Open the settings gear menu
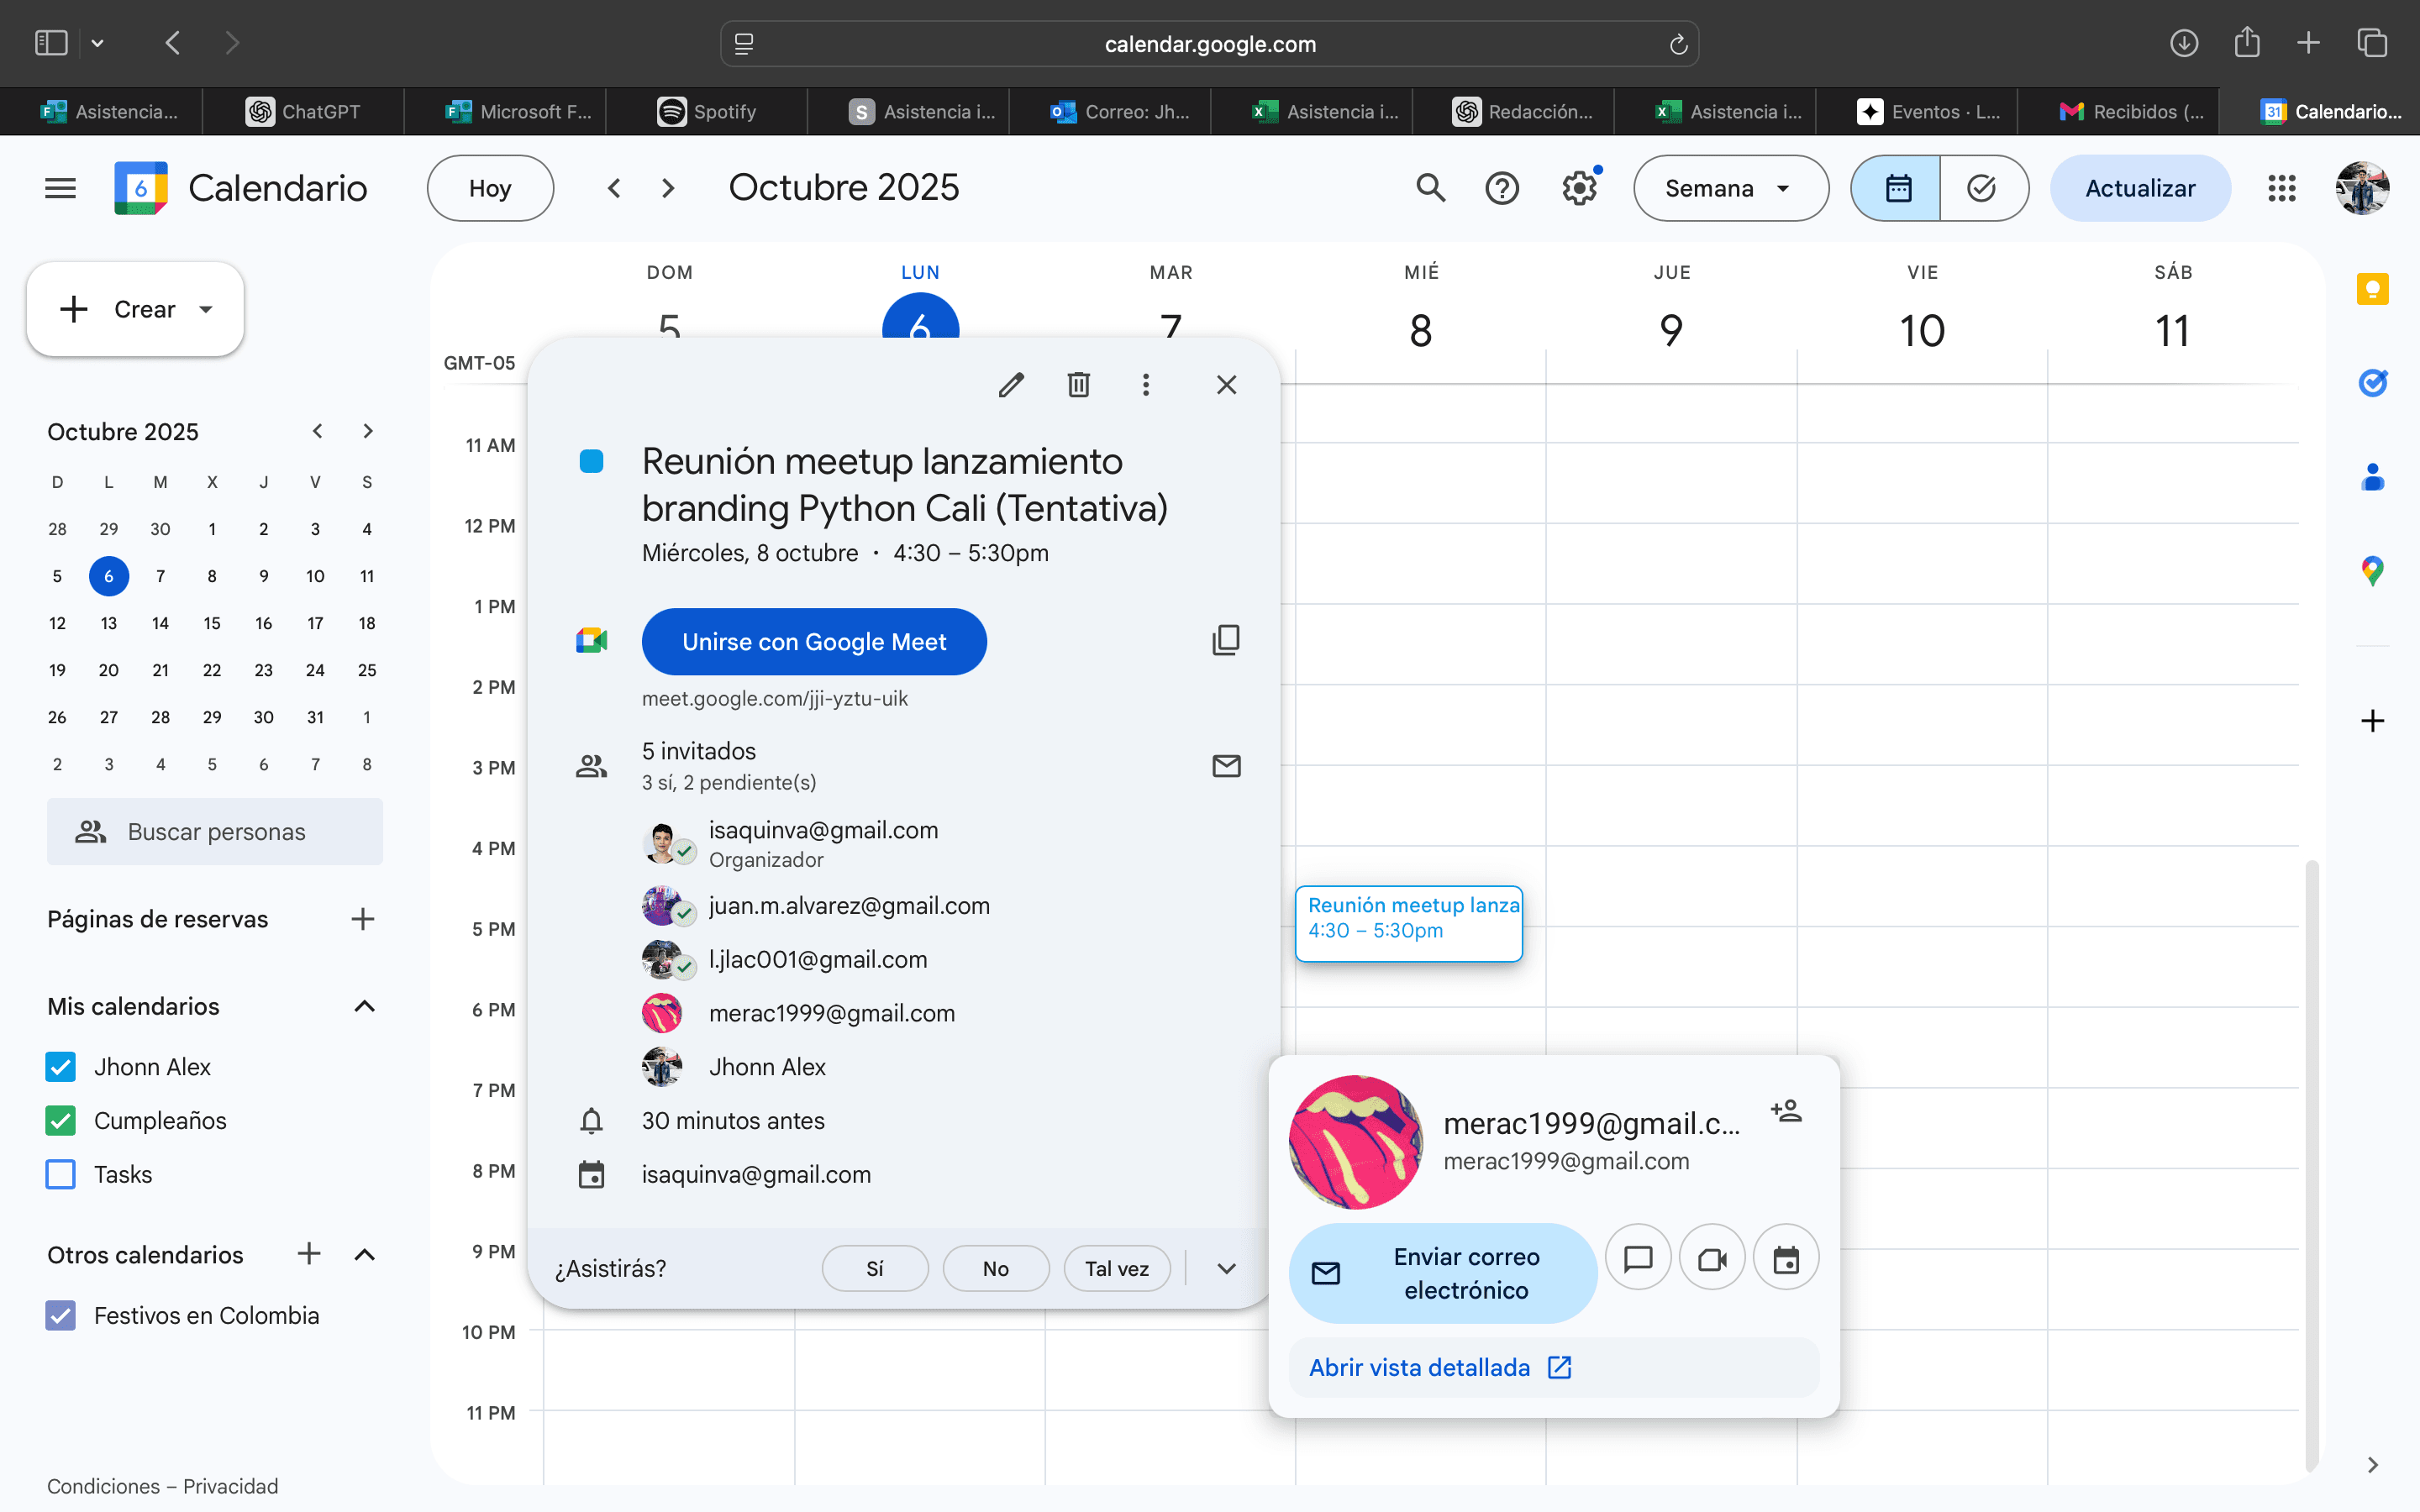The height and width of the screenshot is (1512, 2420). [1579, 188]
